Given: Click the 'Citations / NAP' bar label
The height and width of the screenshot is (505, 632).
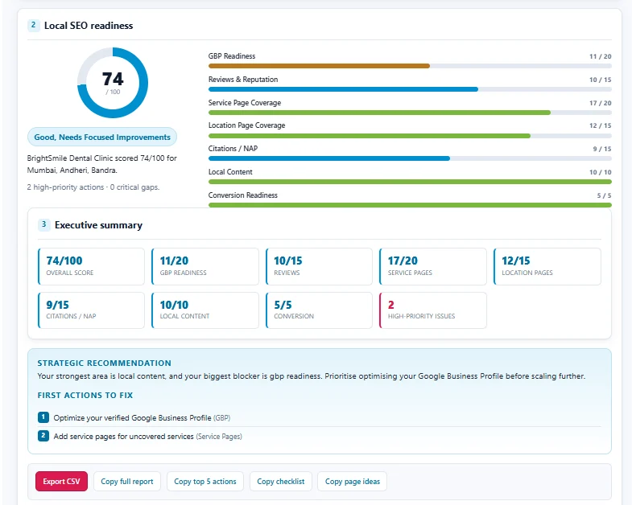Looking at the screenshot, I should point(233,149).
